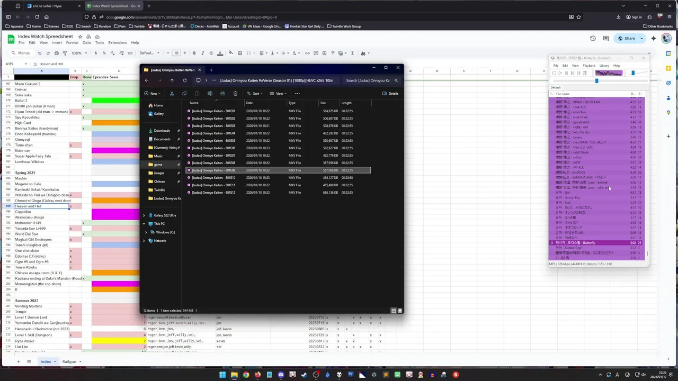This screenshot has height=381, width=678.
Task: Open Extensions menu in Google Sheets
Action: pos(118,43)
